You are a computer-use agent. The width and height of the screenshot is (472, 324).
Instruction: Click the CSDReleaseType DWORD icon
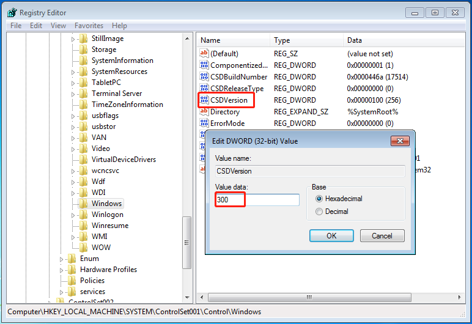(204, 88)
